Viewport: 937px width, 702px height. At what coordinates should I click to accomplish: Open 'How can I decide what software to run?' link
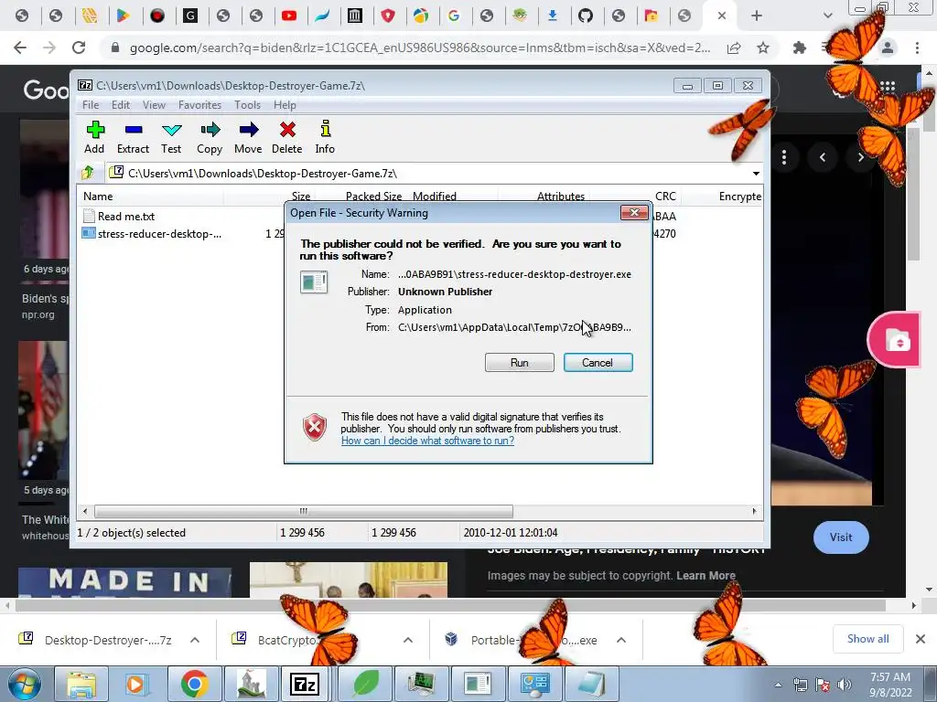(x=428, y=441)
